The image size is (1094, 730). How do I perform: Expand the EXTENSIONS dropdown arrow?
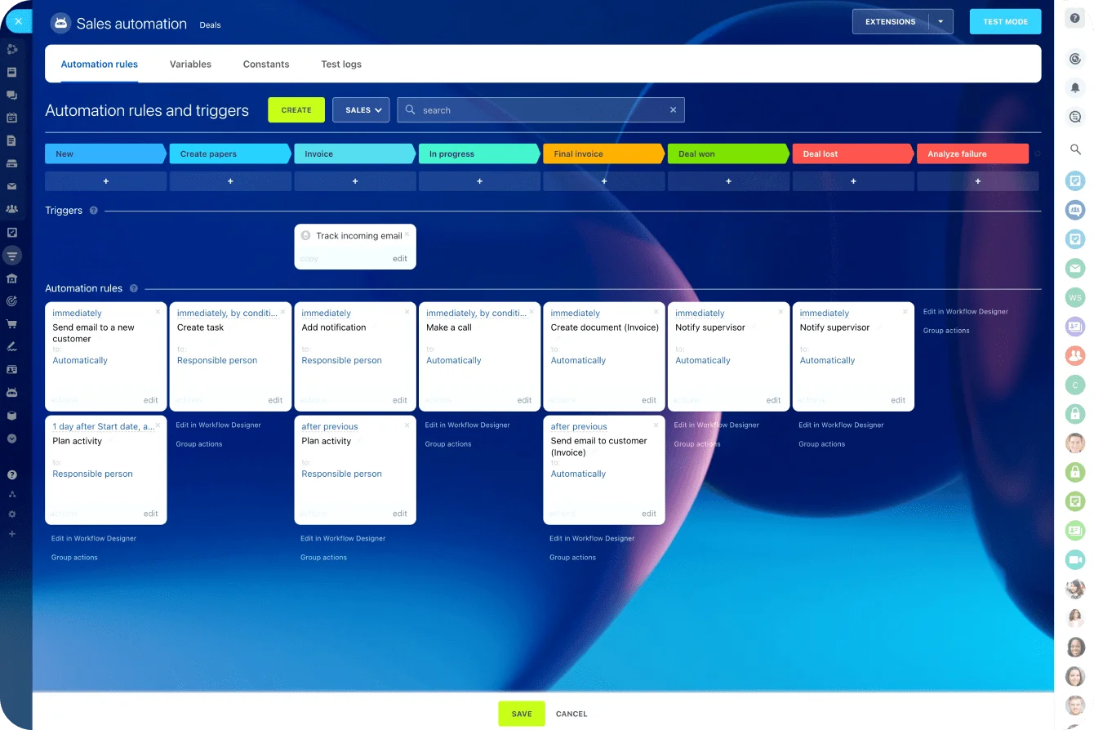941,22
